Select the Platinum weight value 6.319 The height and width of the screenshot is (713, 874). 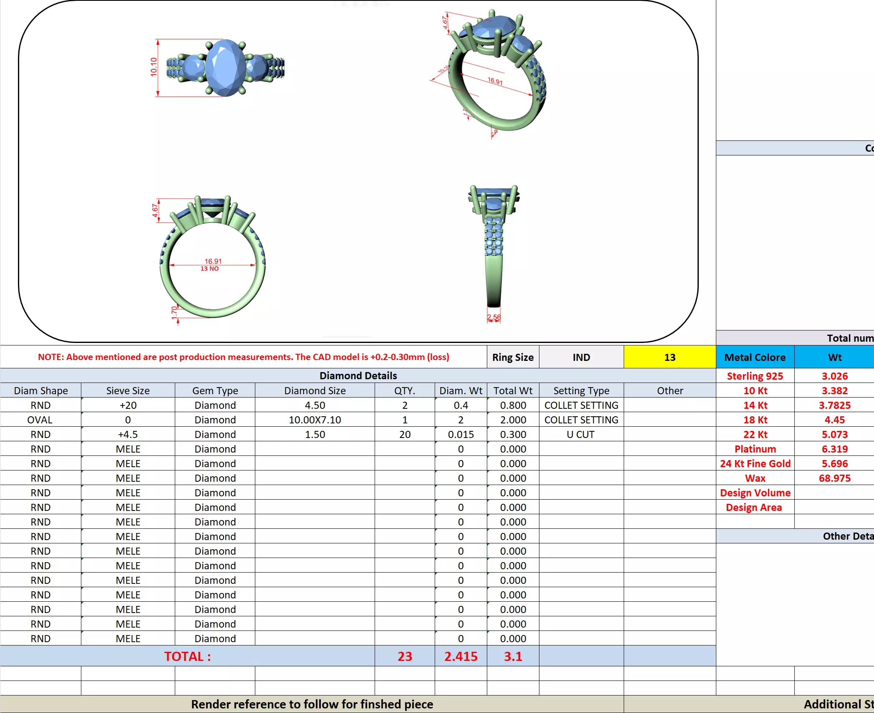(834, 449)
